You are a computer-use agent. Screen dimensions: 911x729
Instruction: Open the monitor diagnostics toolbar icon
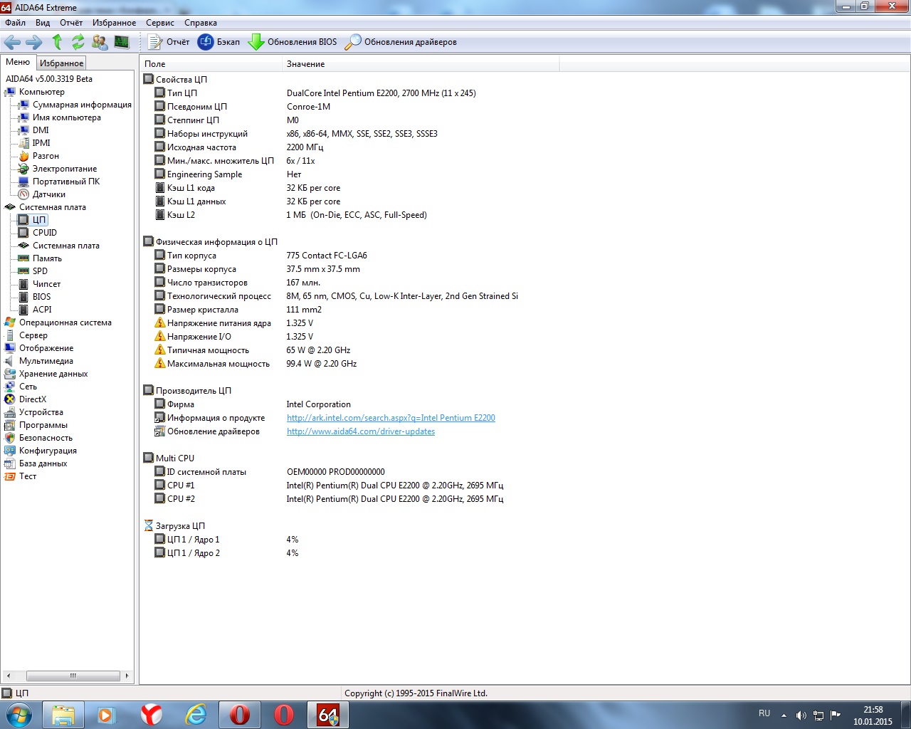[122, 42]
